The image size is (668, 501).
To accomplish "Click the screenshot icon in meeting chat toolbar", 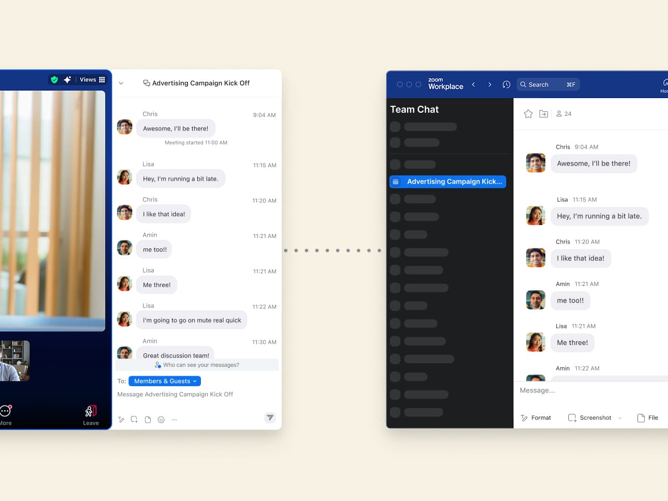I will point(134,420).
